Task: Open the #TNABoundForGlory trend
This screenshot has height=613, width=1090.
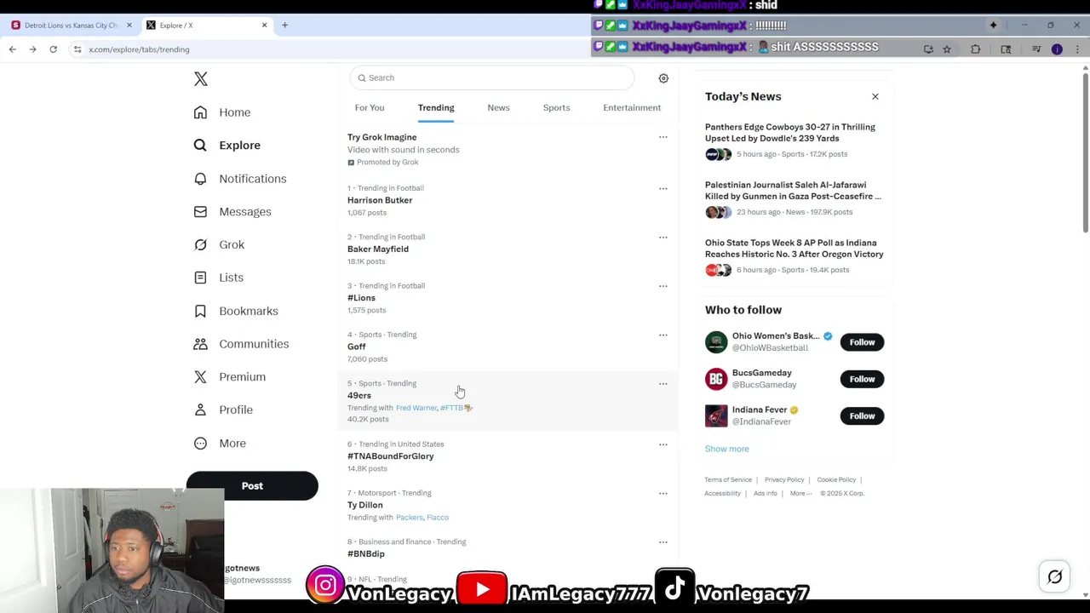Action: [508, 456]
